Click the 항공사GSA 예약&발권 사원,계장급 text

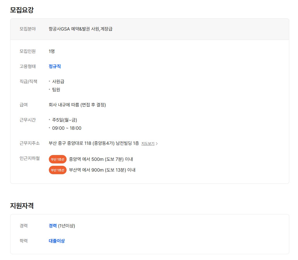(81, 29)
